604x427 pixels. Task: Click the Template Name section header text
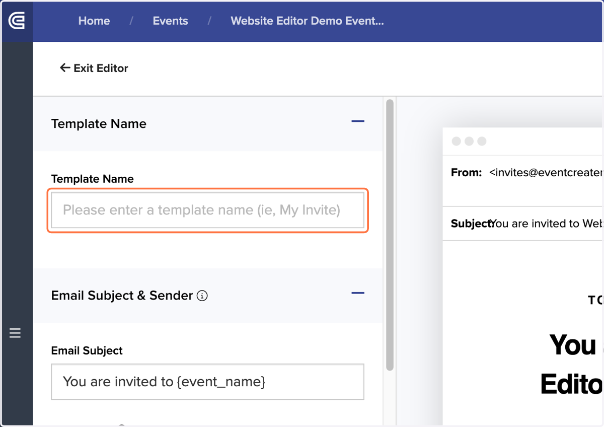point(99,124)
